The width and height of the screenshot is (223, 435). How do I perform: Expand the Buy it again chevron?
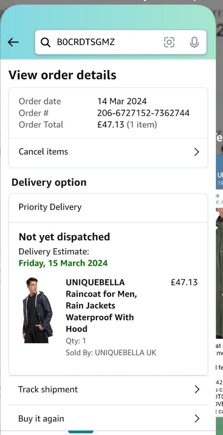point(197,419)
